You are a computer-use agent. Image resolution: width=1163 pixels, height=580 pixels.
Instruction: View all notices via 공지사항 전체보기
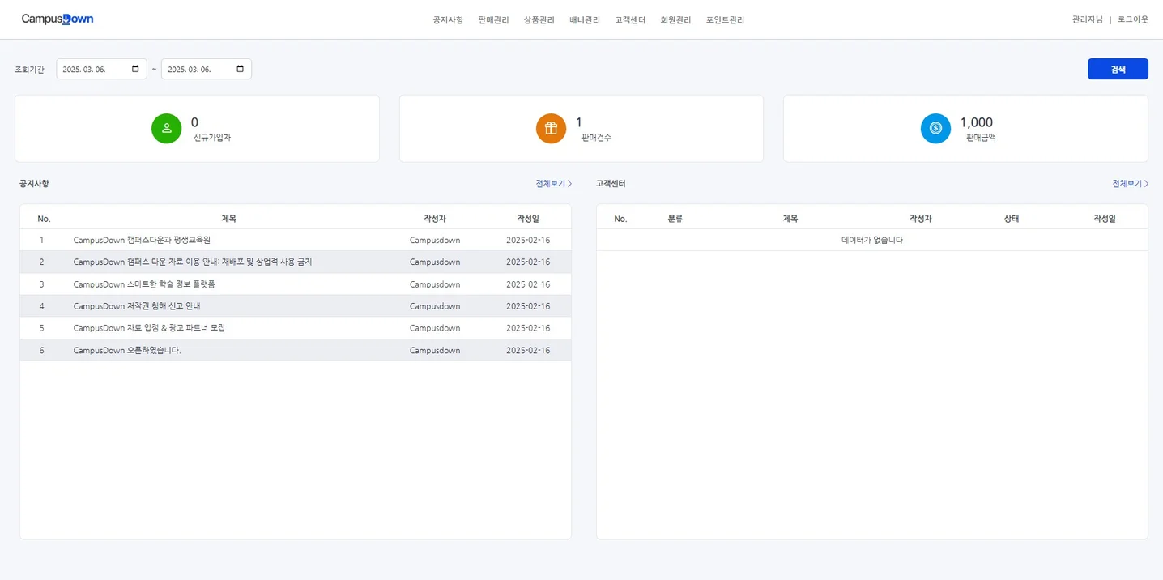pos(554,184)
